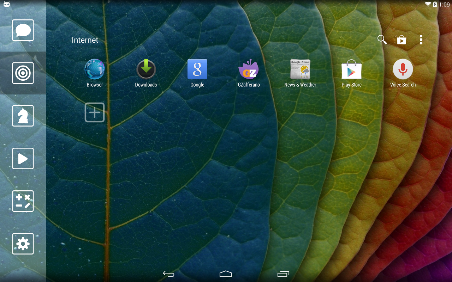Launch the Play Store
This screenshot has width=452, height=282.
click(351, 69)
